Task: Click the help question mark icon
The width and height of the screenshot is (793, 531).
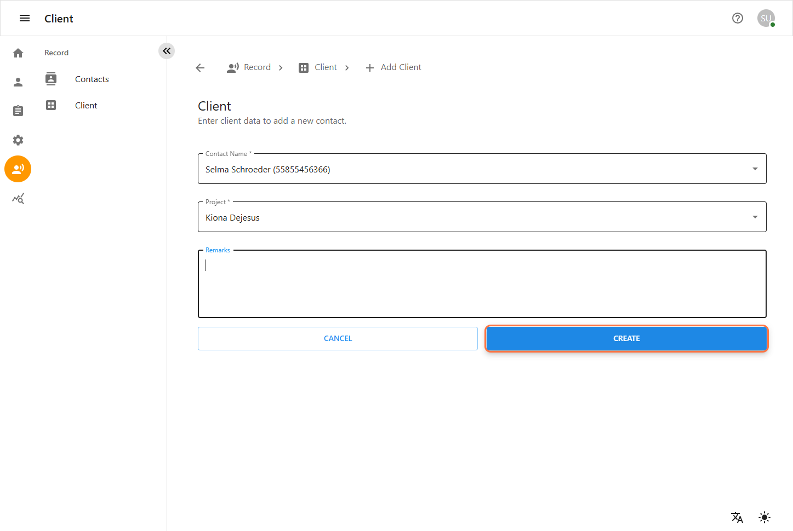Action: click(x=738, y=19)
